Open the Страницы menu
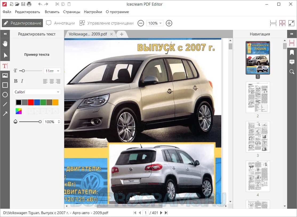This screenshot has height=217, width=297. (x=72, y=12)
